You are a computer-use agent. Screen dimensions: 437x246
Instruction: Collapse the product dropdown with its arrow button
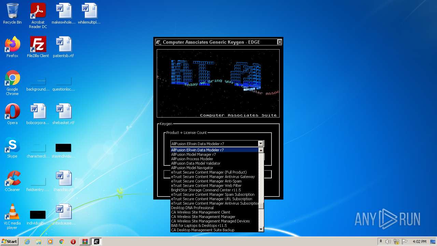pos(261,144)
